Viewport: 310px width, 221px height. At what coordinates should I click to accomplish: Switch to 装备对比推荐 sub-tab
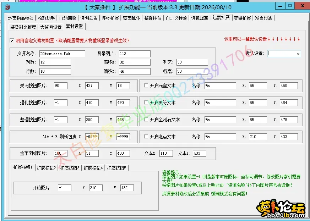23,27
